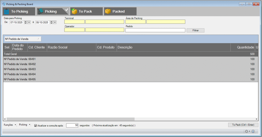Click the Packed box icon
This screenshot has width=262, height=137.
[108, 11]
